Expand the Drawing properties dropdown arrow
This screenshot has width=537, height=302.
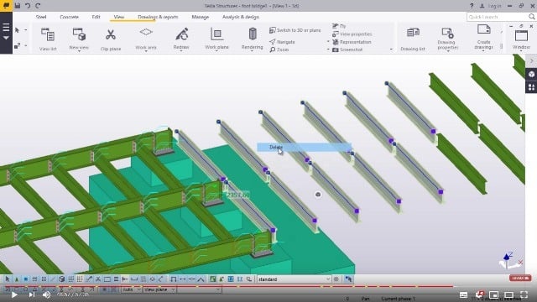[447, 51]
